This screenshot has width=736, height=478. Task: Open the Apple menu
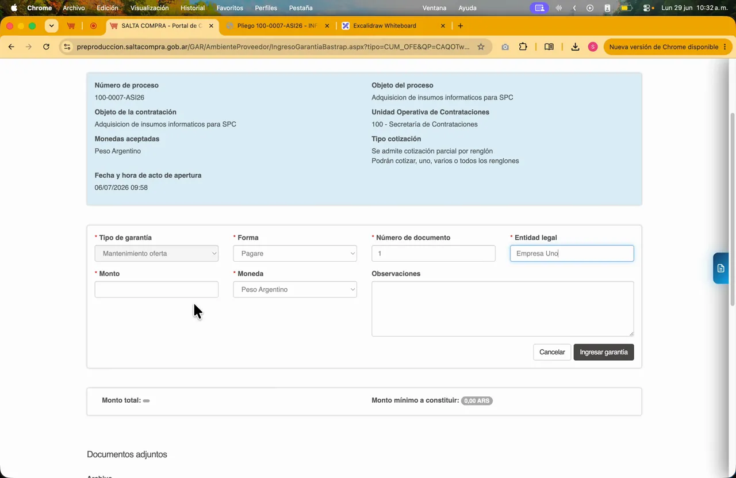pyautogui.click(x=14, y=8)
